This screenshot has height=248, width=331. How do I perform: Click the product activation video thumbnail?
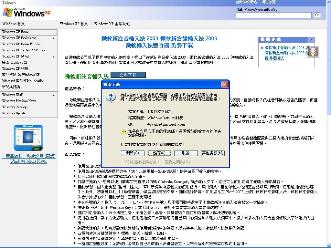coord(28,138)
